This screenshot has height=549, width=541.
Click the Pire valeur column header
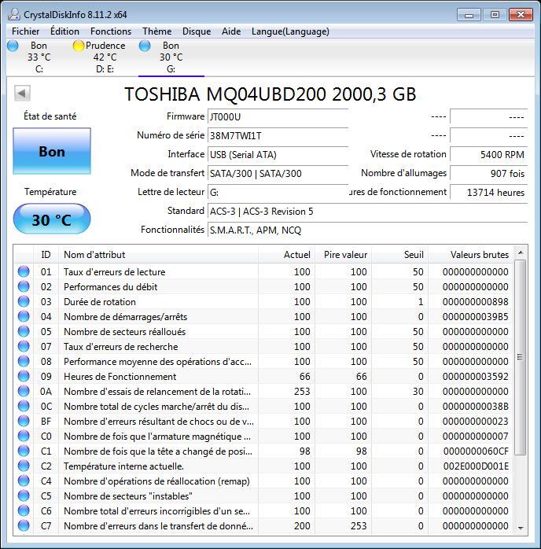click(343, 255)
